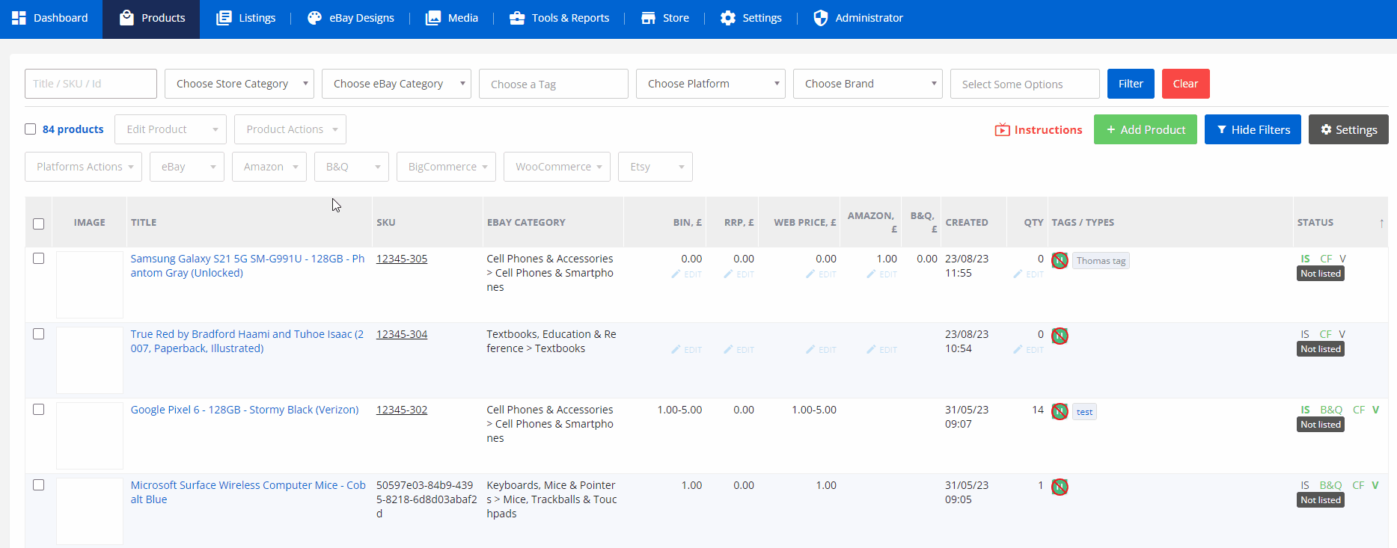Click the red no-image icon in the Microsoft Surface row
This screenshot has width=1397, height=548.
coord(1060,487)
